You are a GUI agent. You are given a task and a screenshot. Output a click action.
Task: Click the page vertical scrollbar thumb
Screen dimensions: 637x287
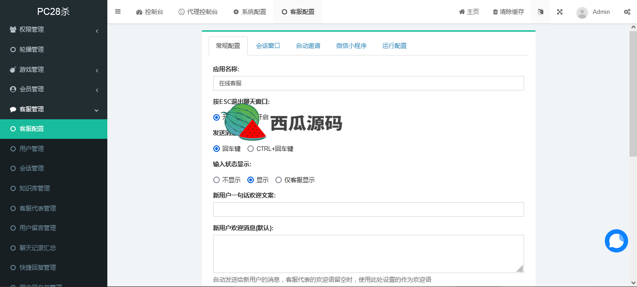tap(633, 93)
